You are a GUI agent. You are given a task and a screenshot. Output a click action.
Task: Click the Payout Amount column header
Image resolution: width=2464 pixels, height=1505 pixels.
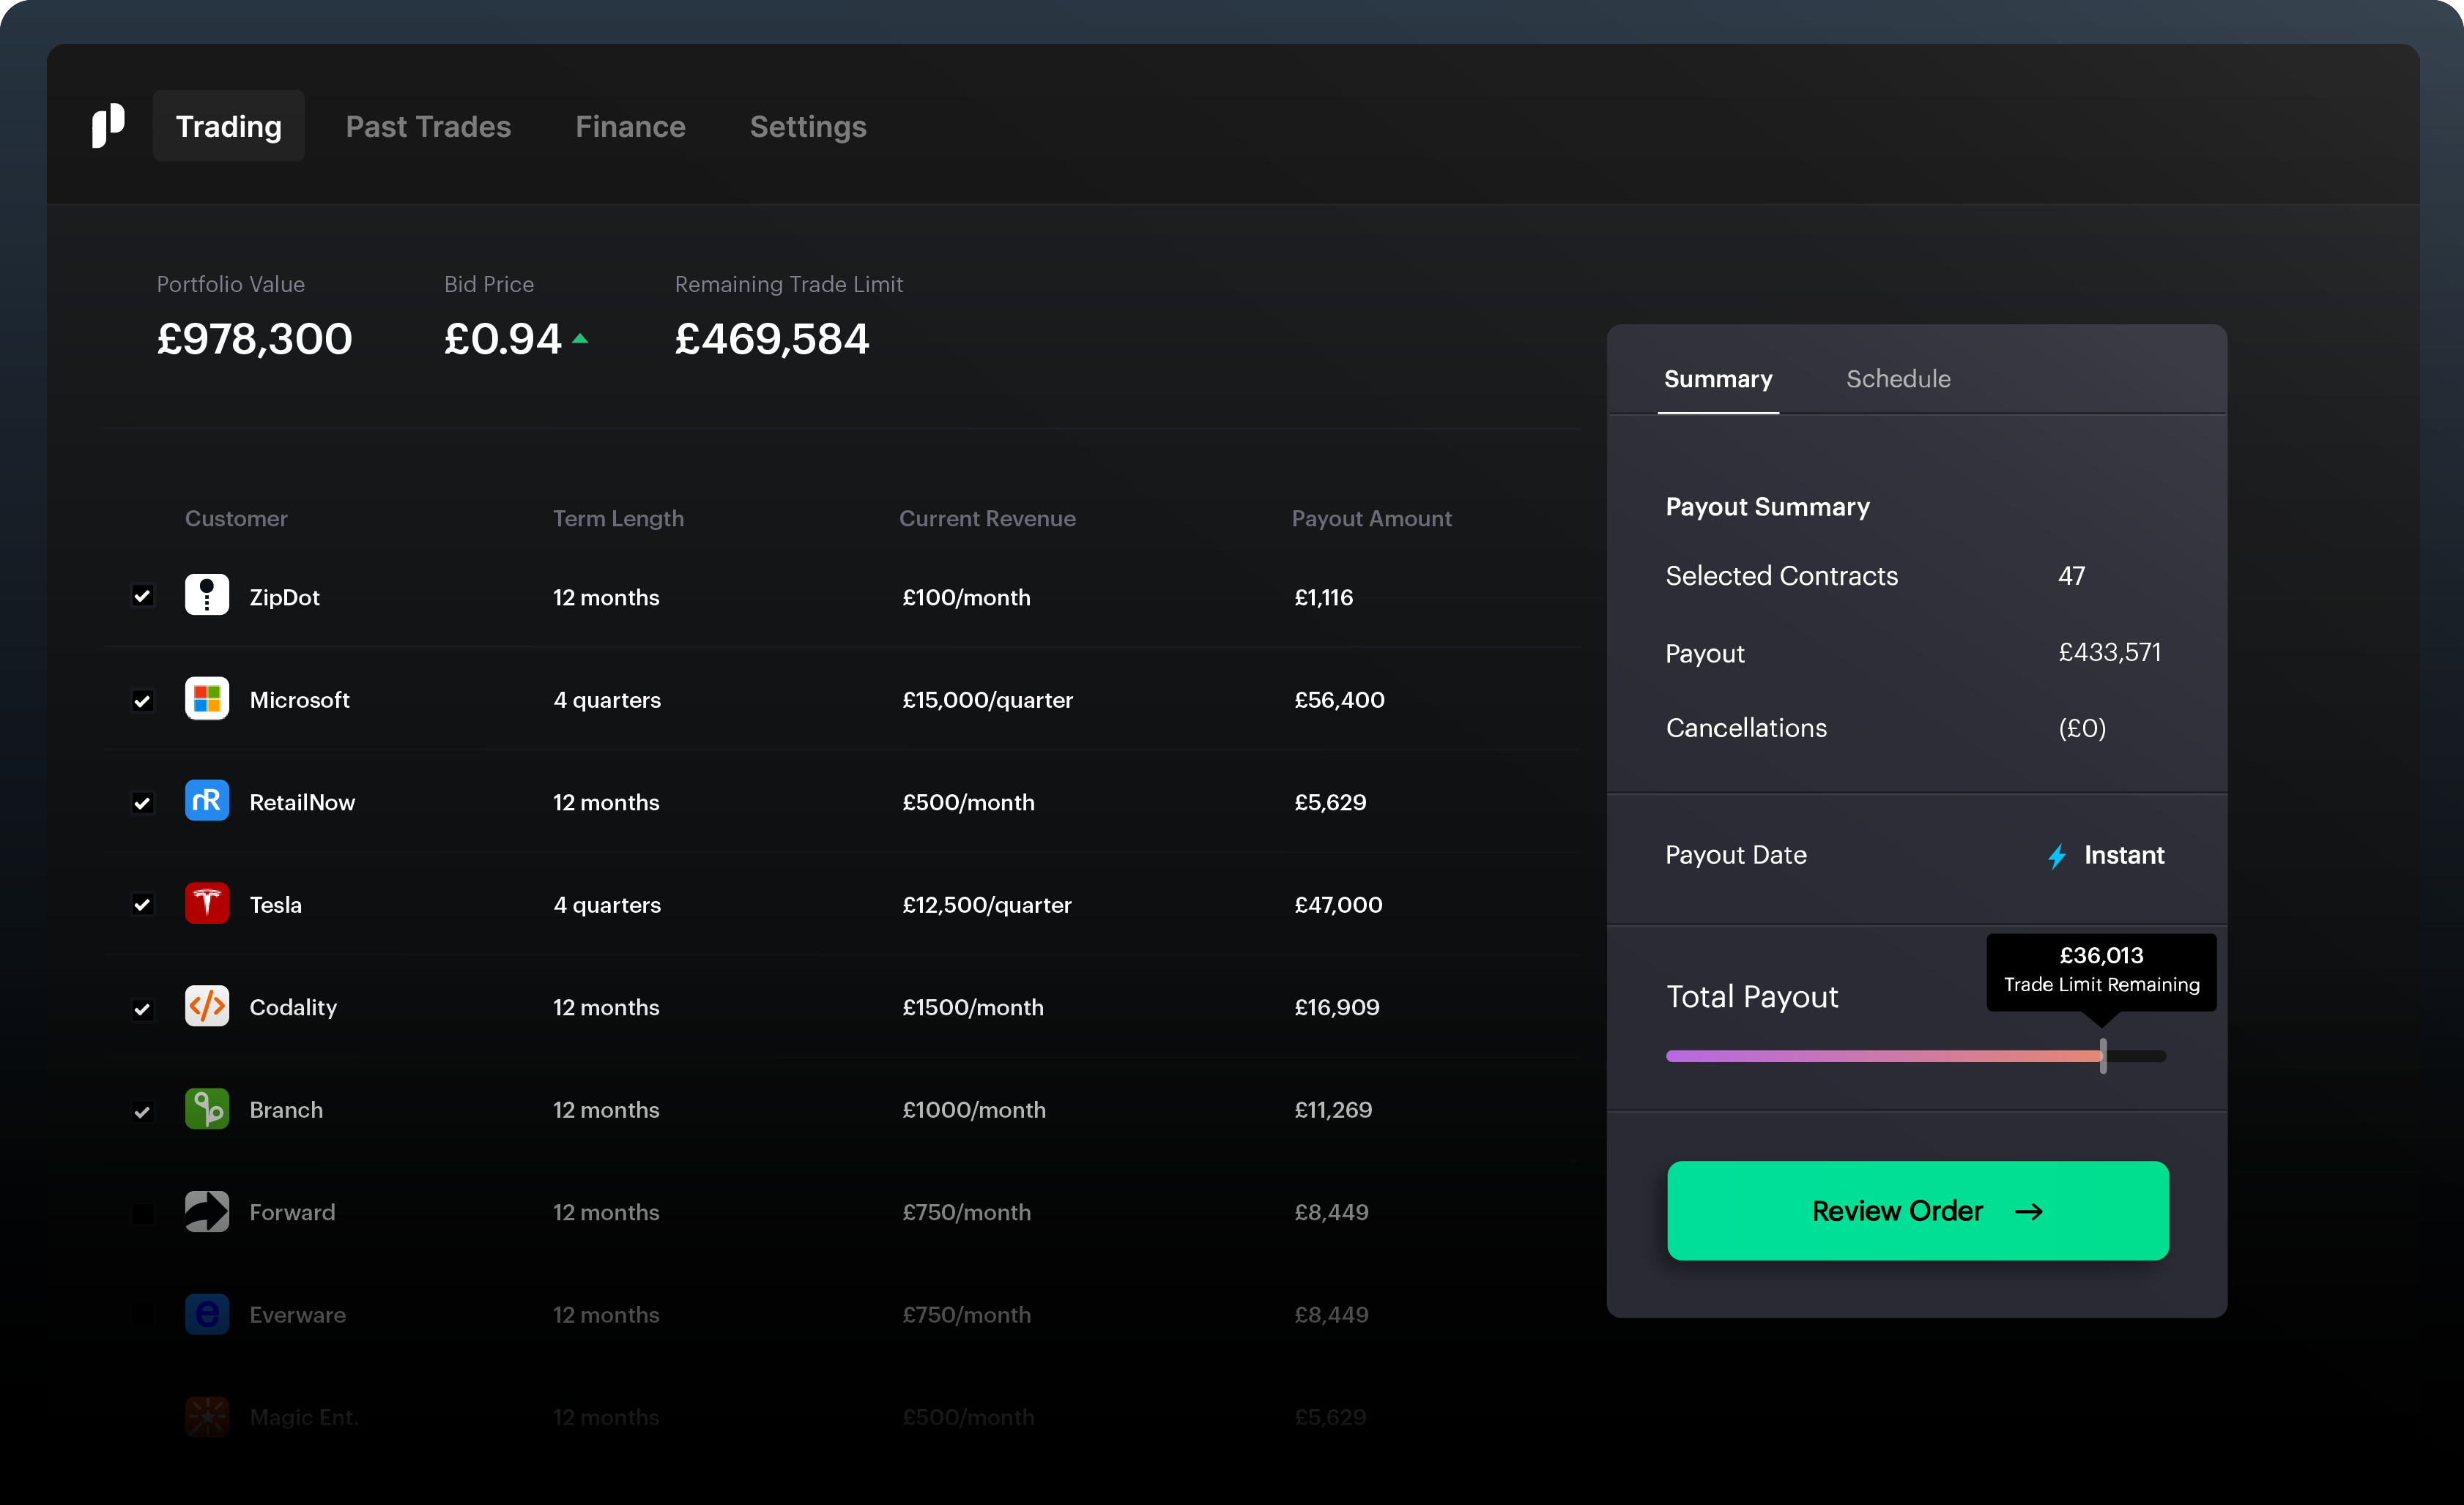(1371, 518)
